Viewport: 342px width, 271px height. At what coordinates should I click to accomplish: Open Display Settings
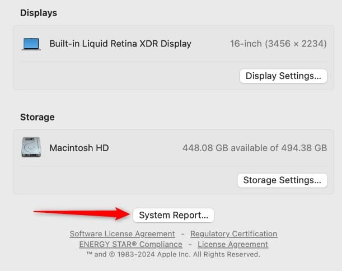[283, 76]
